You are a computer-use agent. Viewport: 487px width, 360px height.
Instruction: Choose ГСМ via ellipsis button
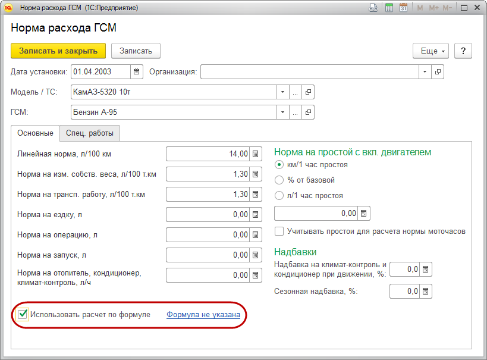296,112
